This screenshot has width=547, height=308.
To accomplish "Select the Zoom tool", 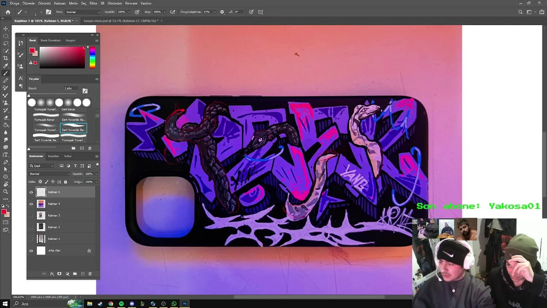I will tap(6, 192).
